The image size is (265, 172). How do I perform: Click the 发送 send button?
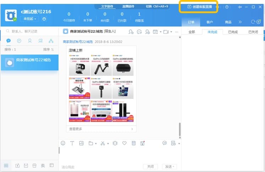pos(169,167)
